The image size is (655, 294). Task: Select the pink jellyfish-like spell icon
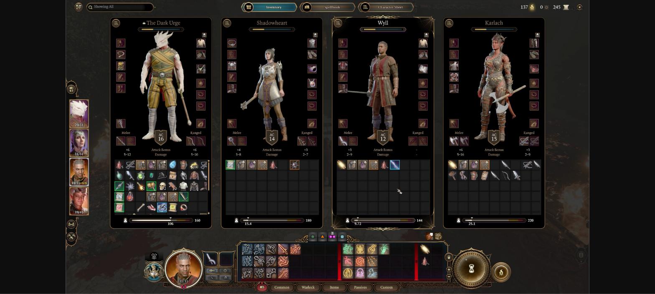360,274
